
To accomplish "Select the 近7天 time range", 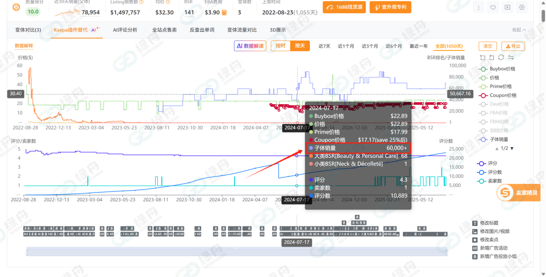I will coord(324,47).
